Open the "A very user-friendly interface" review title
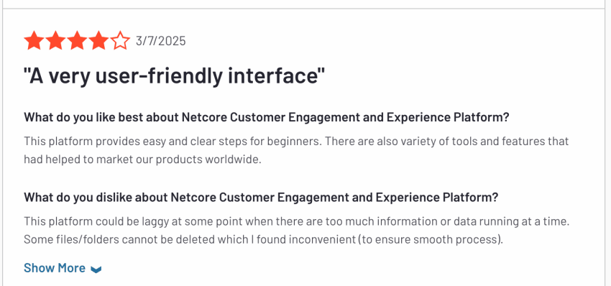This screenshot has width=611, height=286. coord(174,76)
